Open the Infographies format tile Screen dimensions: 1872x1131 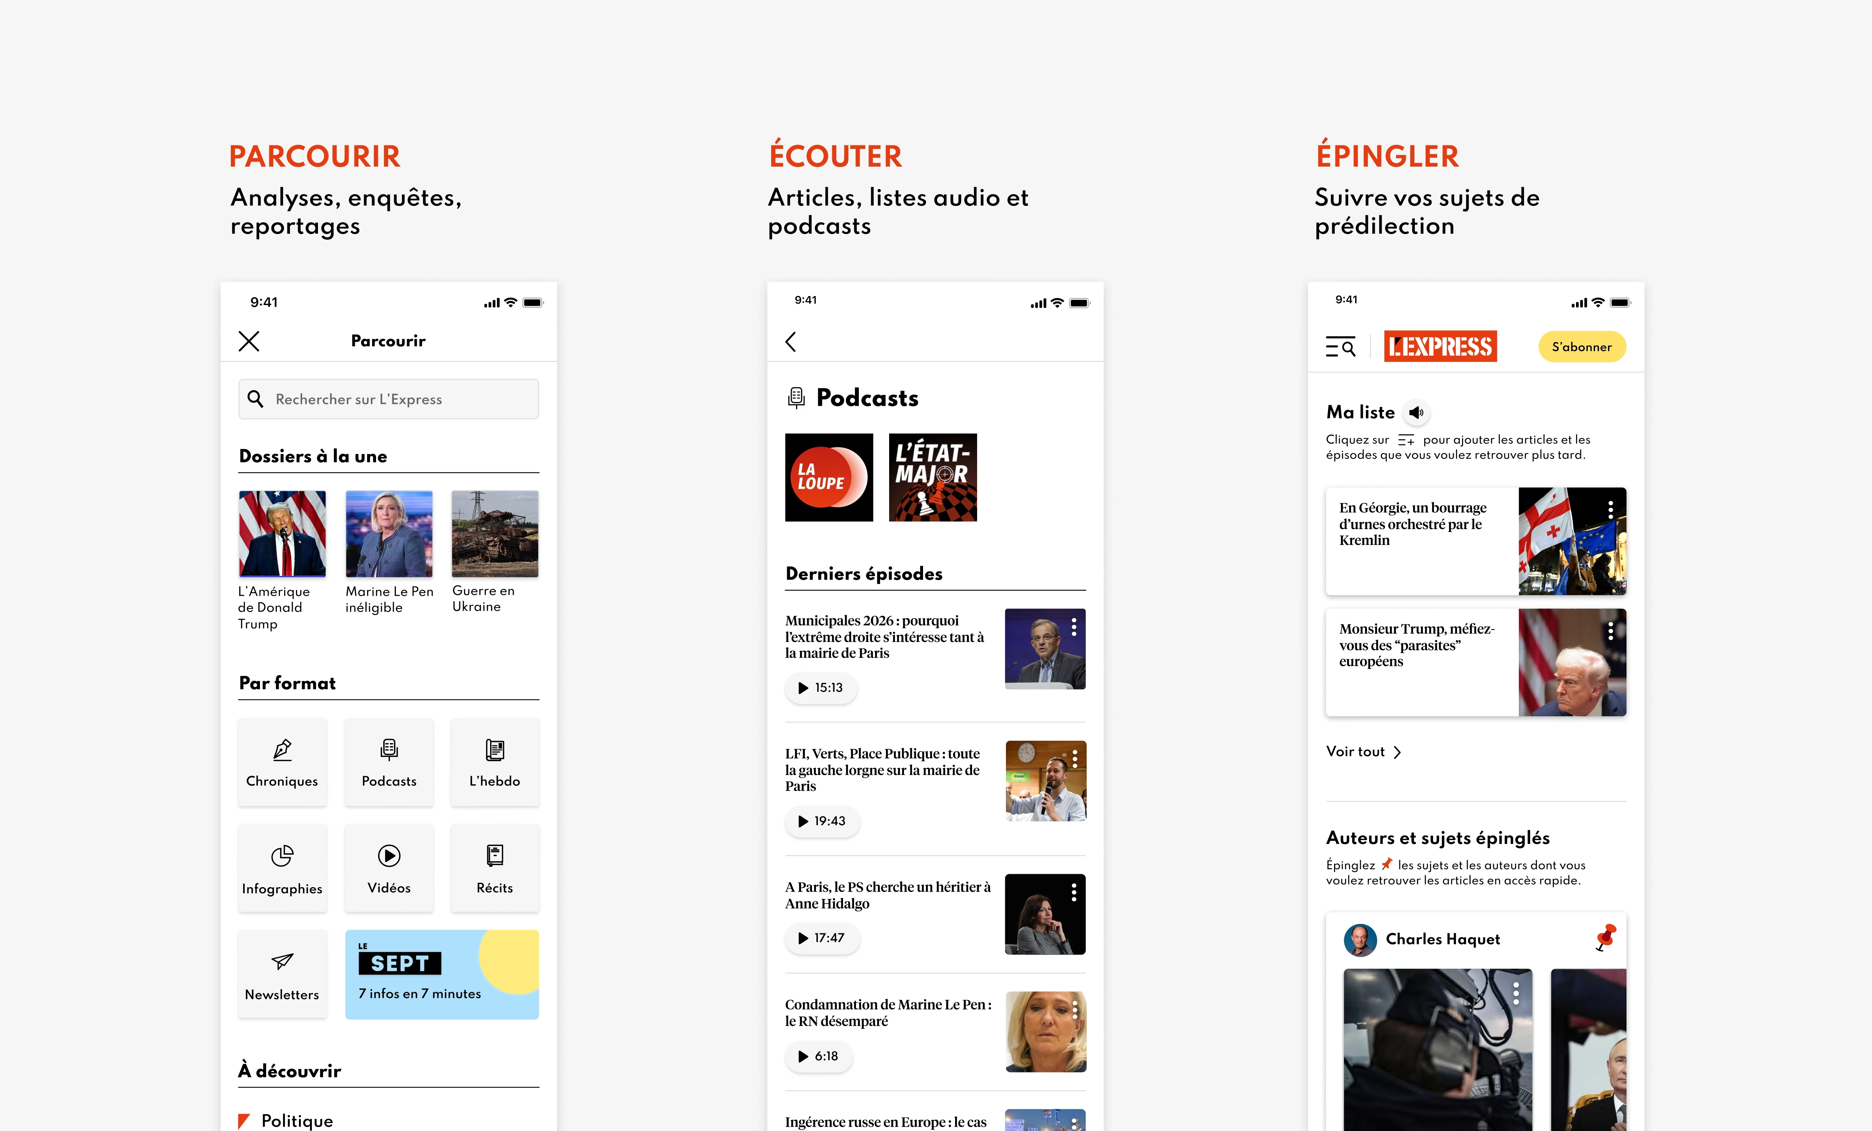(282, 869)
